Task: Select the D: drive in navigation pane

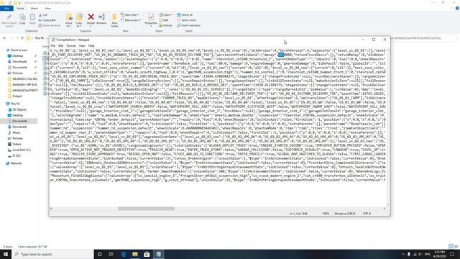Action: click(17, 155)
